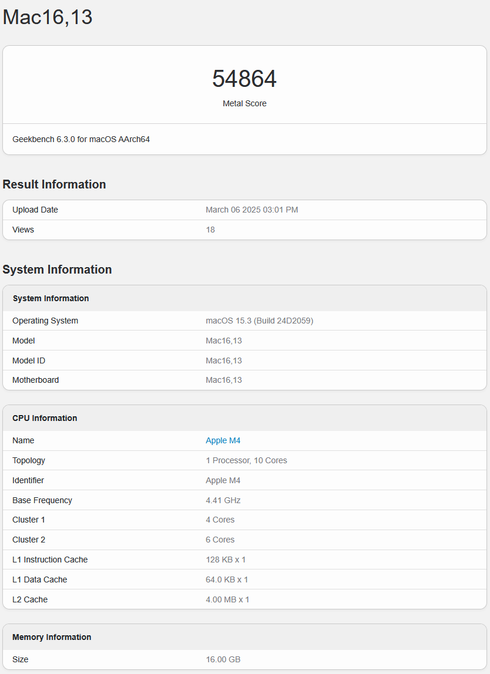Click the Memory Information table header
Viewport: 490px width, 674px height.
coord(52,637)
